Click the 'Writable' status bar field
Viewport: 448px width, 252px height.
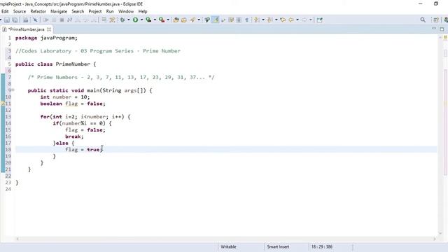point(228,246)
